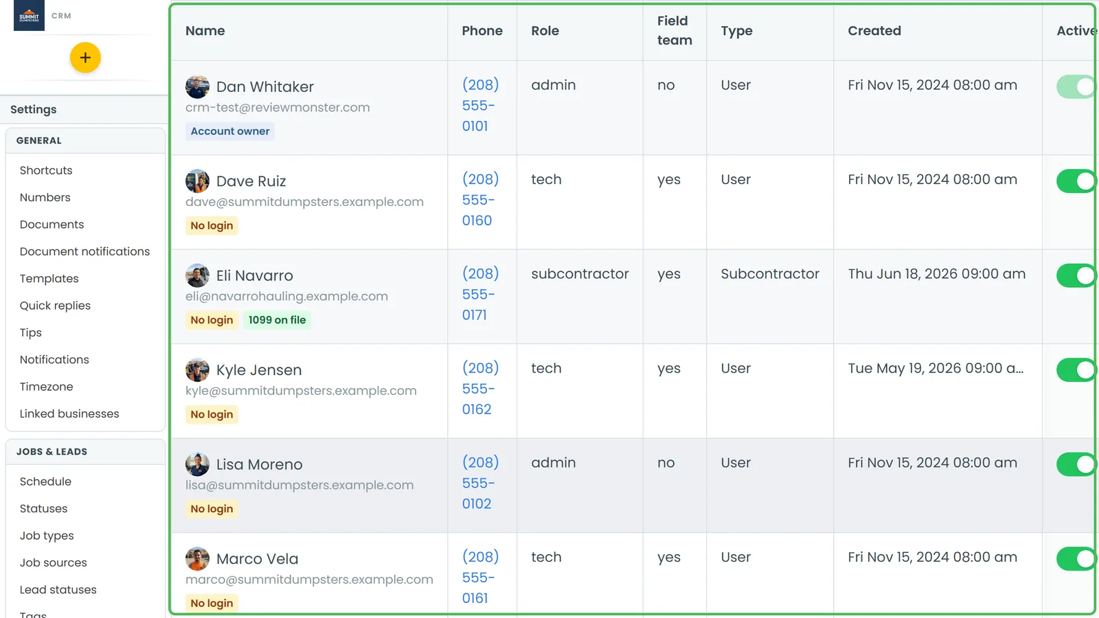Turn off Eli Navarro's Active toggle
The height and width of the screenshot is (618, 1099).
click(1076, 276)
